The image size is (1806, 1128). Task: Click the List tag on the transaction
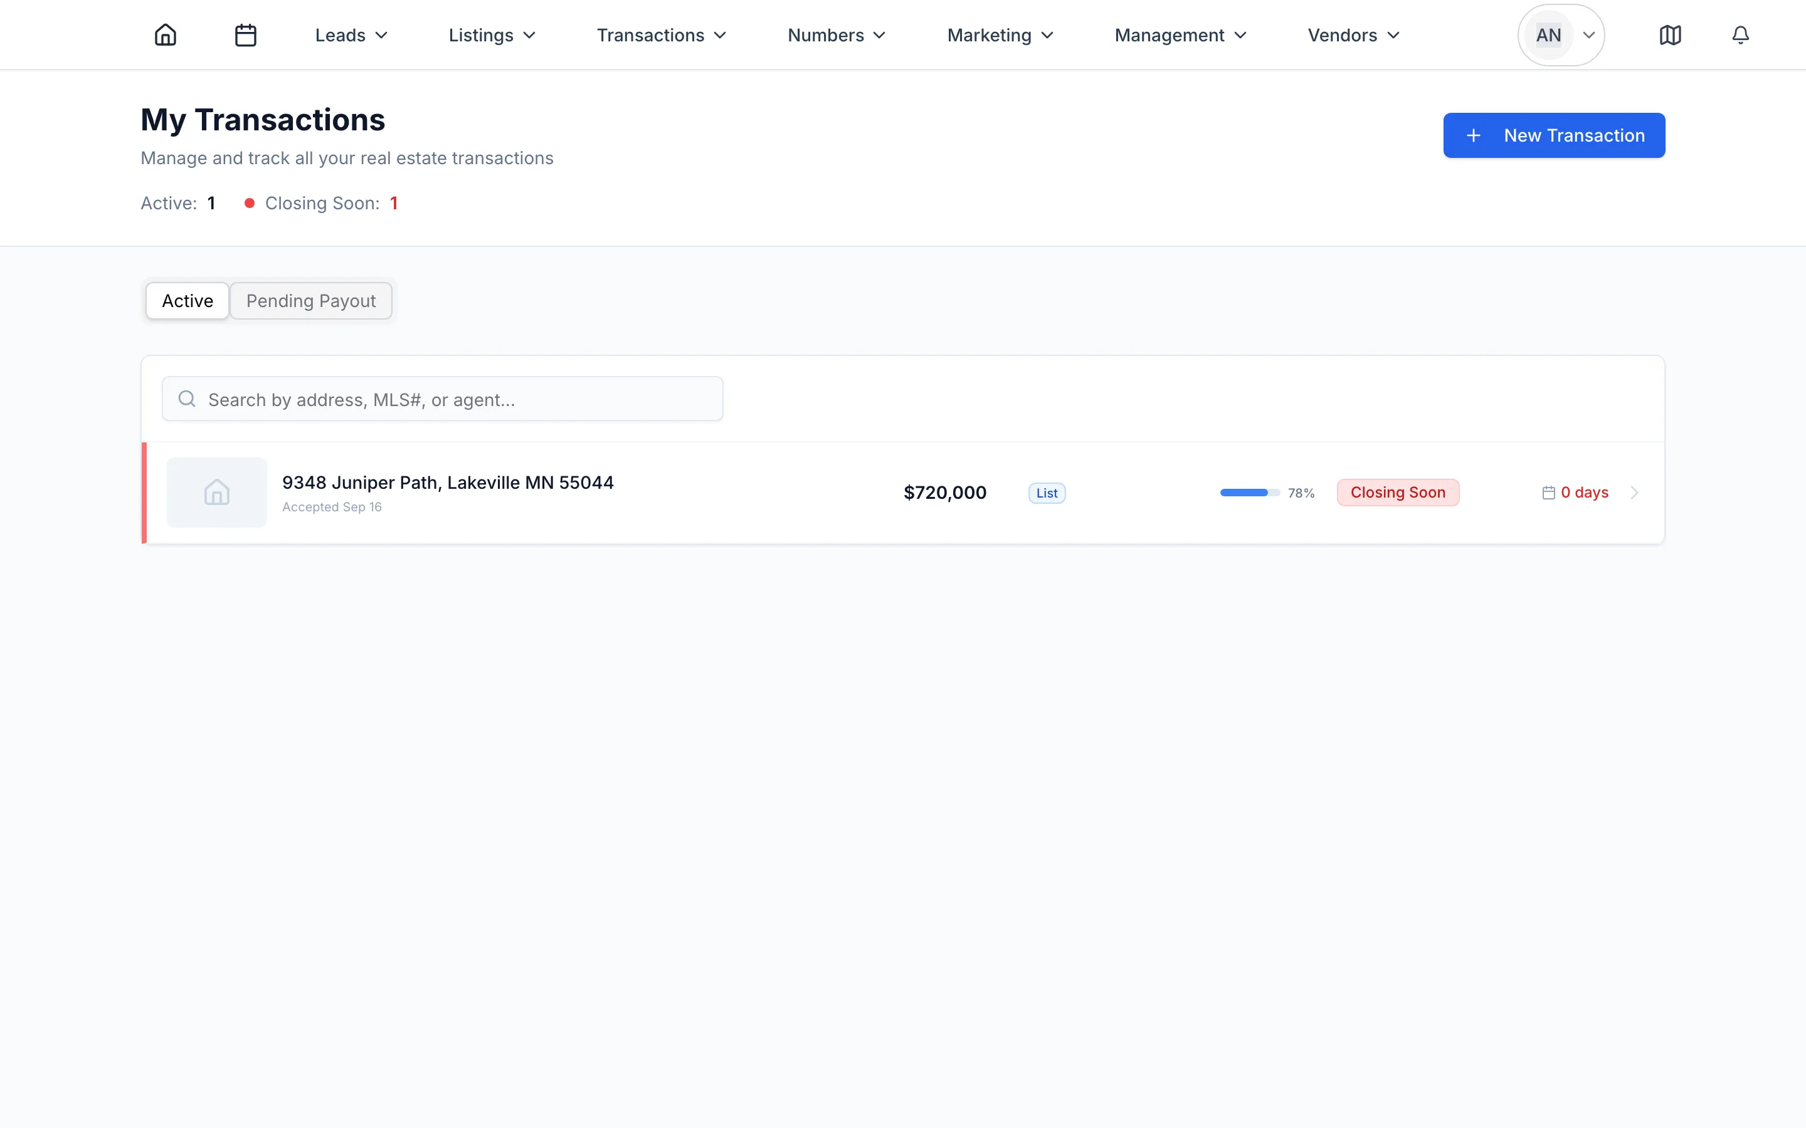[x=1047, y=493]
